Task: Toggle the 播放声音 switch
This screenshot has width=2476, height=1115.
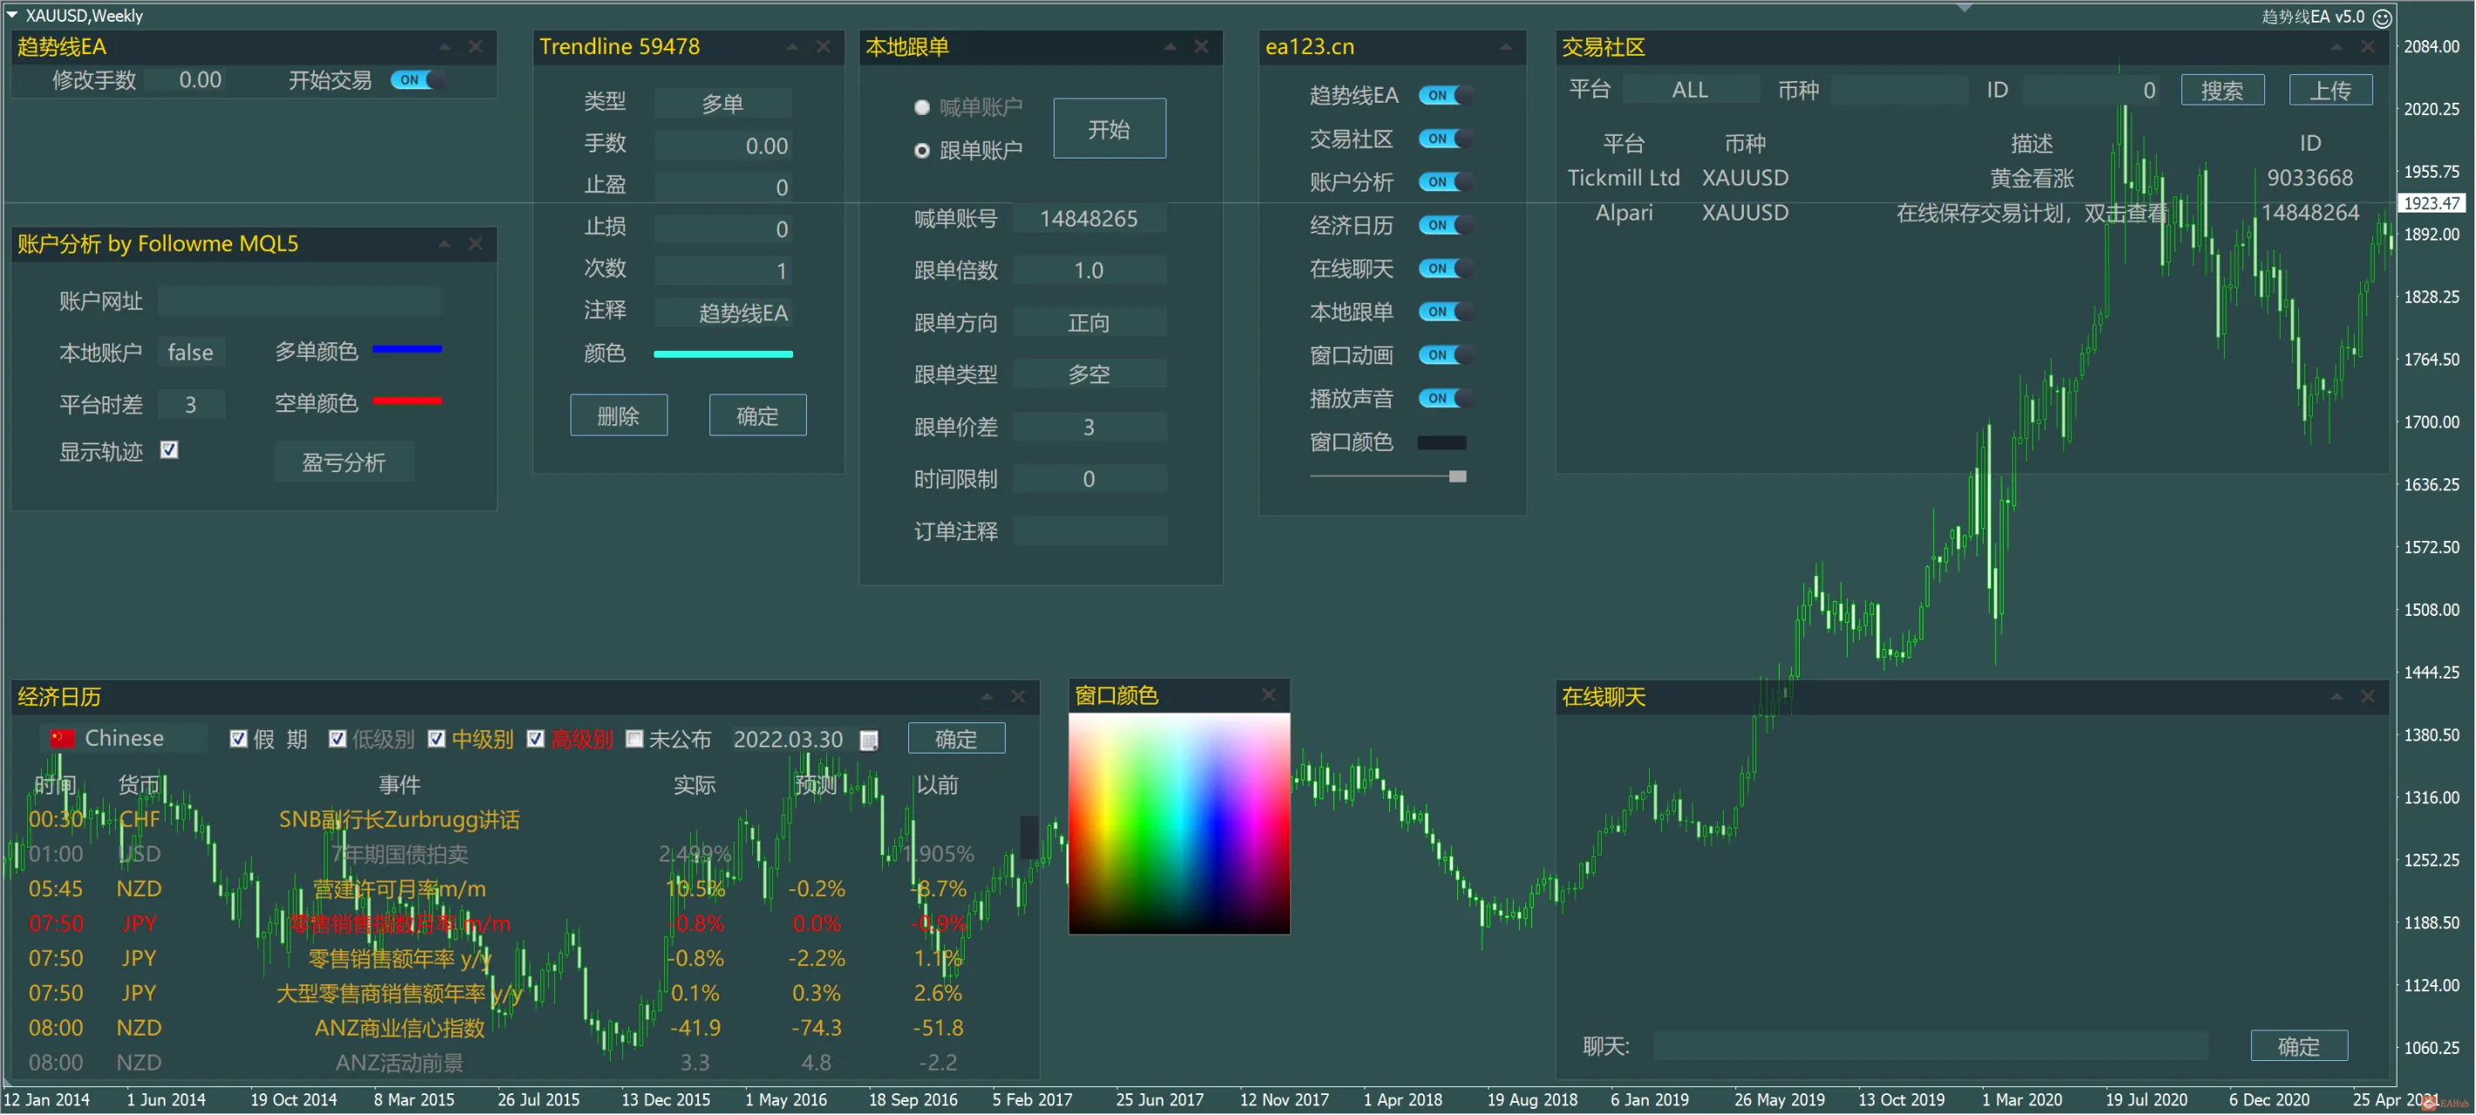Action: 1445,397
